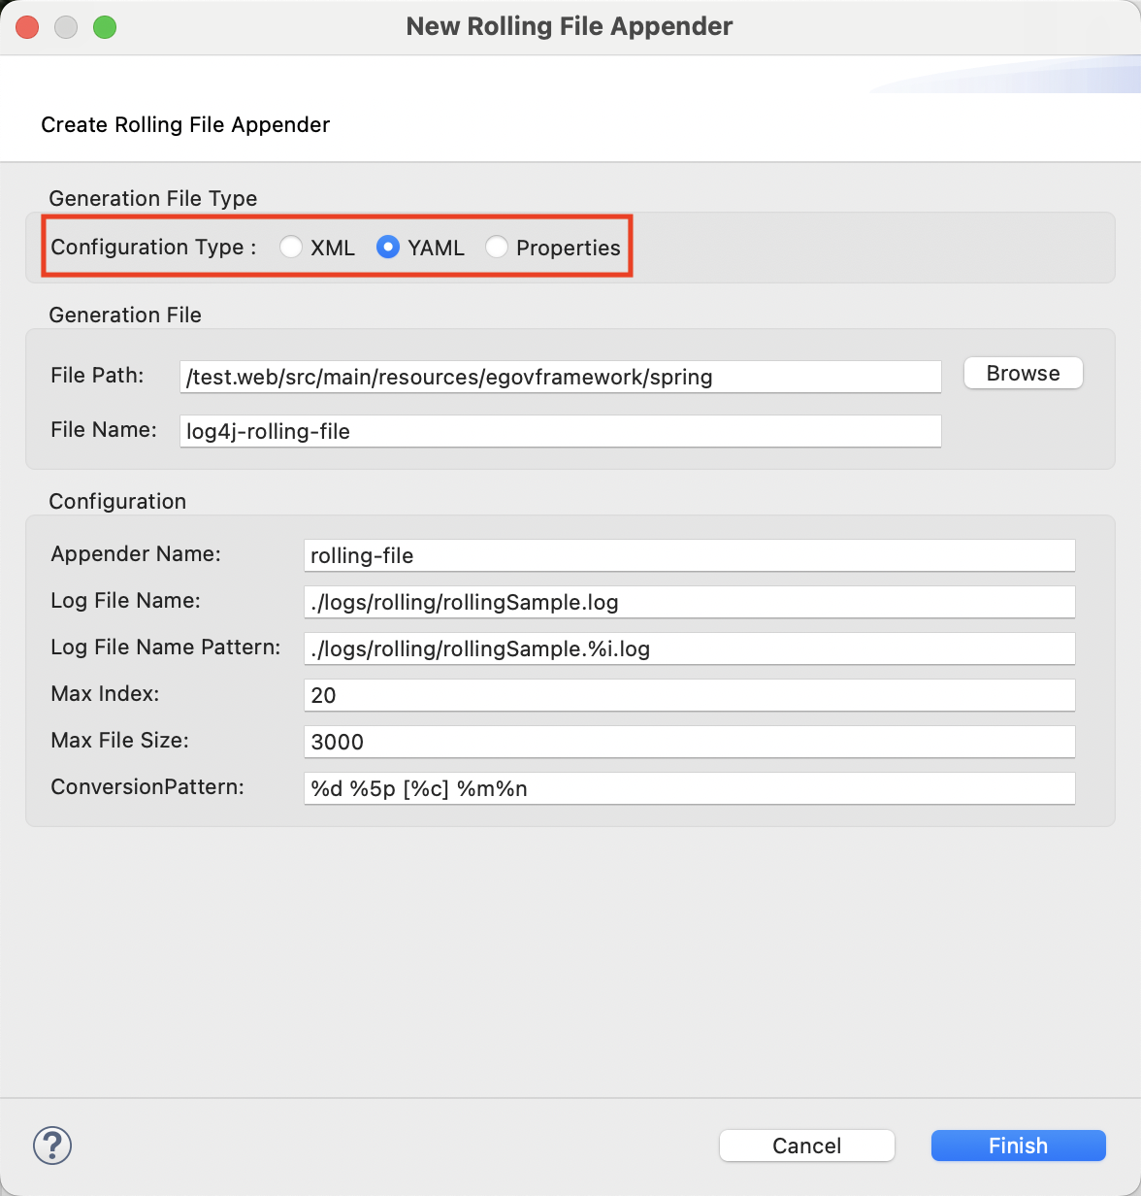
Task: Focus the Log File Name Pattern field
Action: tap(689, 648)
